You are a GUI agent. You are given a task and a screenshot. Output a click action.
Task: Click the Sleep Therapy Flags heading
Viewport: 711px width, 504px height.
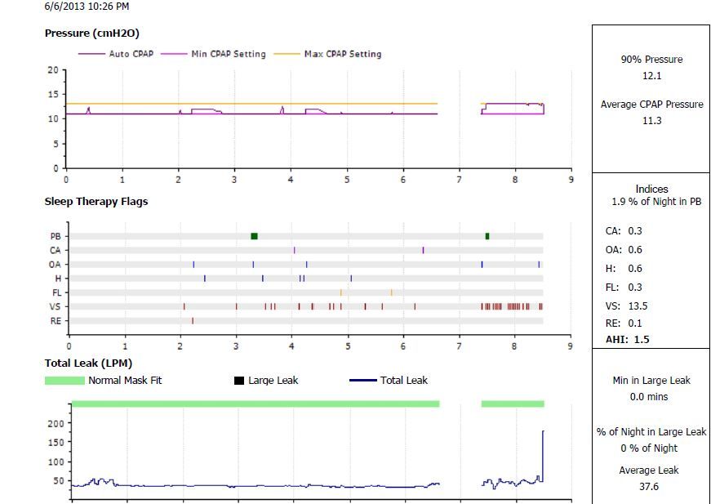point(96,201)
